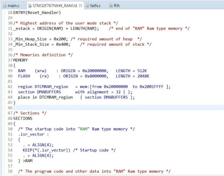The image size is (224, 176).
Task: Close the STM32F767NIHX_RAM.ld tab
Action: pyautogui.click(x=81, y=6)
